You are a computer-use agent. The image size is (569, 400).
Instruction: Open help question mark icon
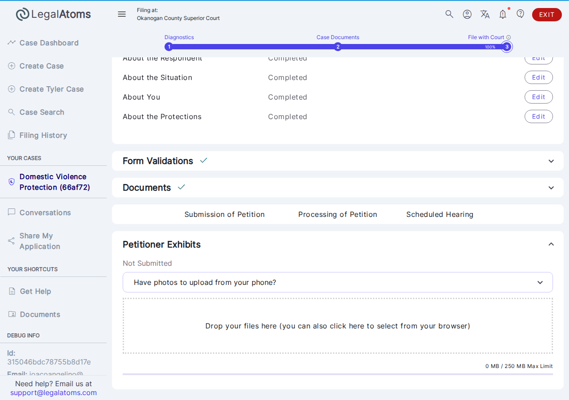[521, 14]
